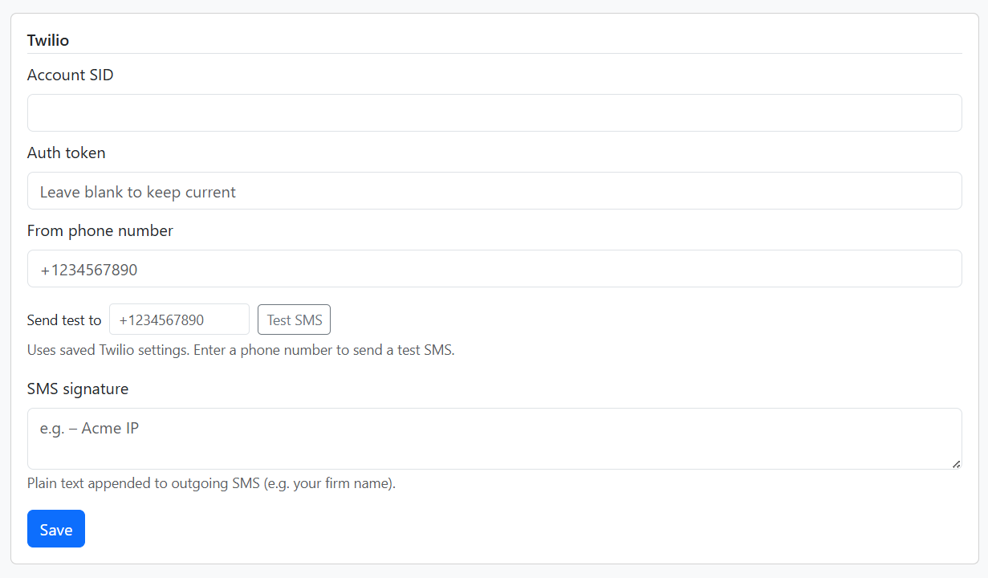Click the From phone number label
Screen dimensions: 988x578
click(100, 230)
